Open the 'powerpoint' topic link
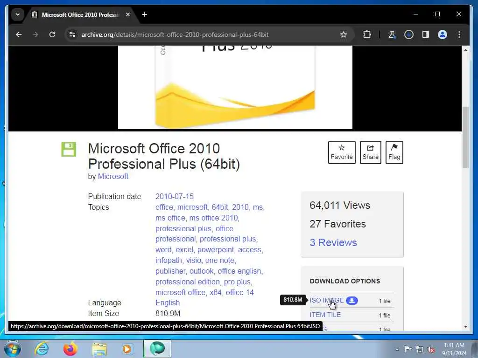Viewport: 478px width, 358px height. [216, 250]
